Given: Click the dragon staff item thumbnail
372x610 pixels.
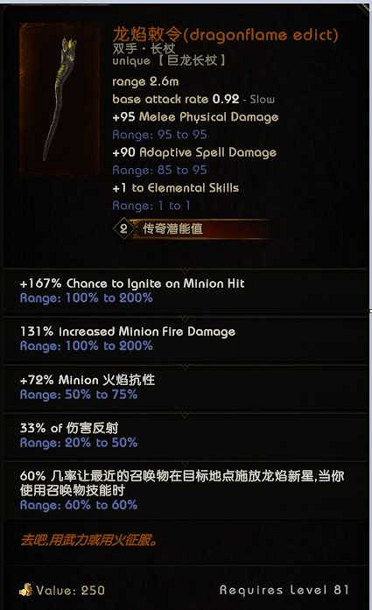Looking at the screenshot, I should (60, 99).
